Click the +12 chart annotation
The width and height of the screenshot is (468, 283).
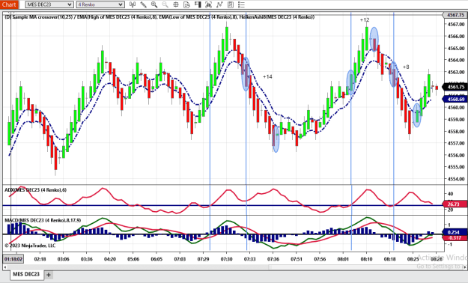365,20
